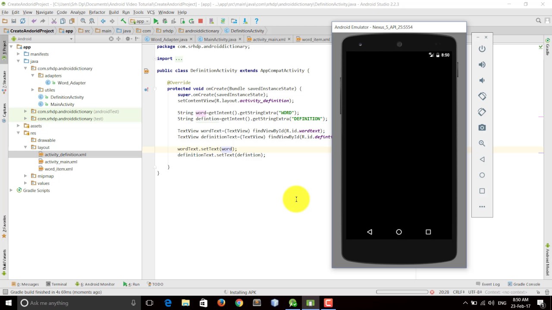The width and height of the screenshot is (552, 310).
Task: Switch to the Word_Adapter.java tab
Action: coord(169,39)
